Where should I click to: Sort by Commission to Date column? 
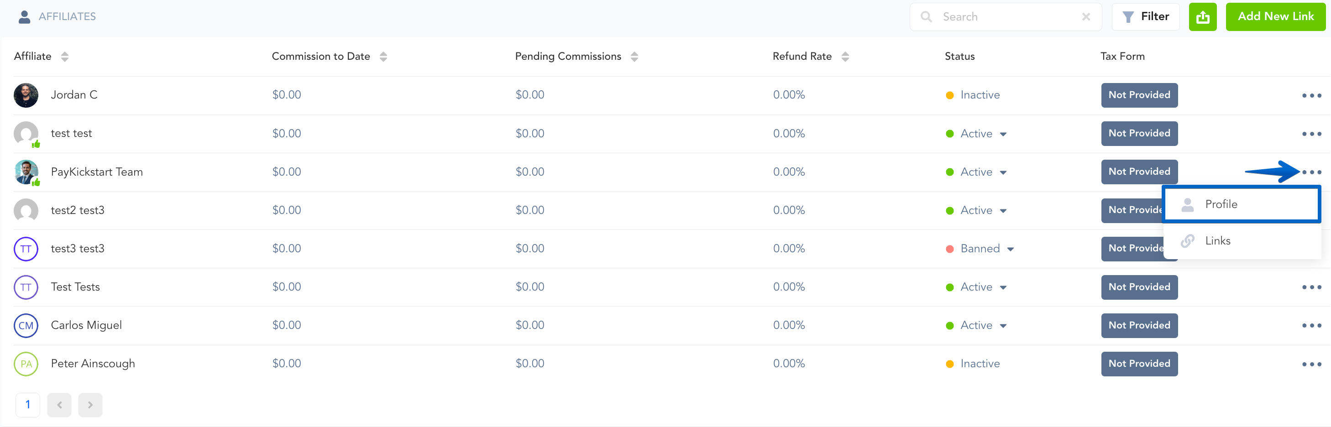pyautogui.click(x=383, y=57)
